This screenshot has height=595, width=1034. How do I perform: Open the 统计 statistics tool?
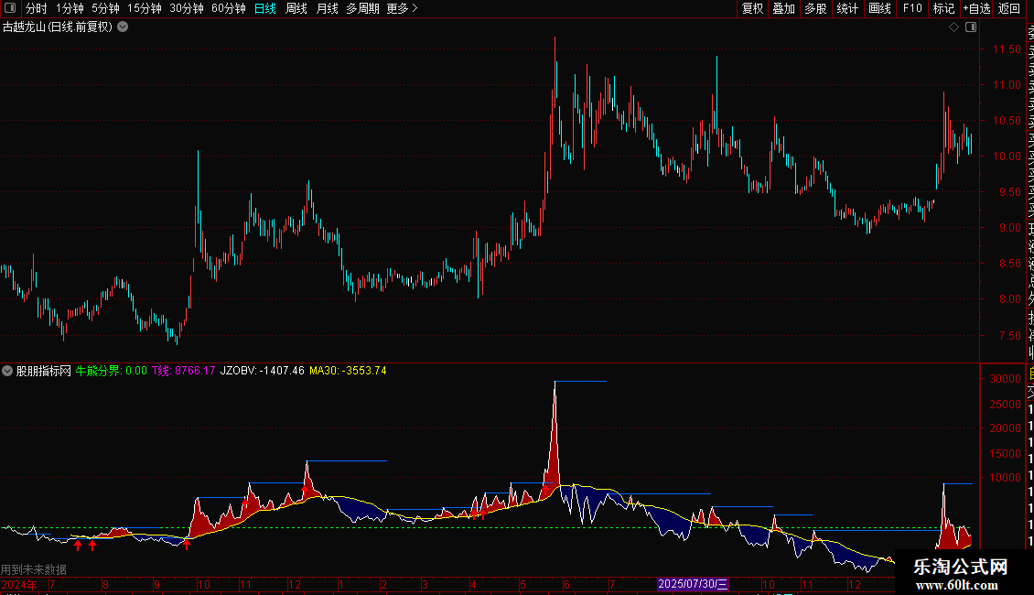847,8
